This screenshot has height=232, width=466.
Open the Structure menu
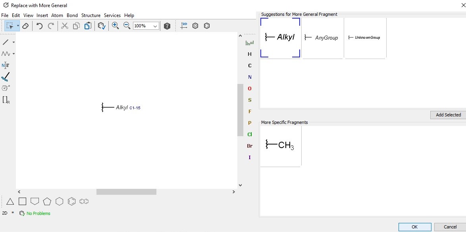91,15
